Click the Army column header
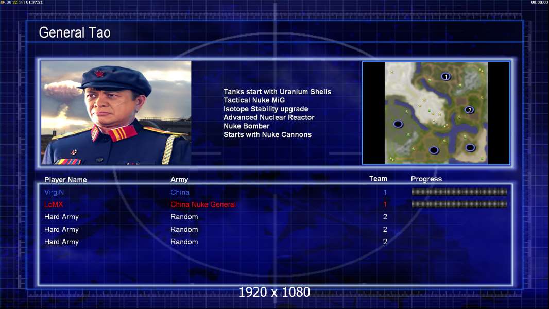This screenshot has width=549, height=309. click(x=179, y=180)
